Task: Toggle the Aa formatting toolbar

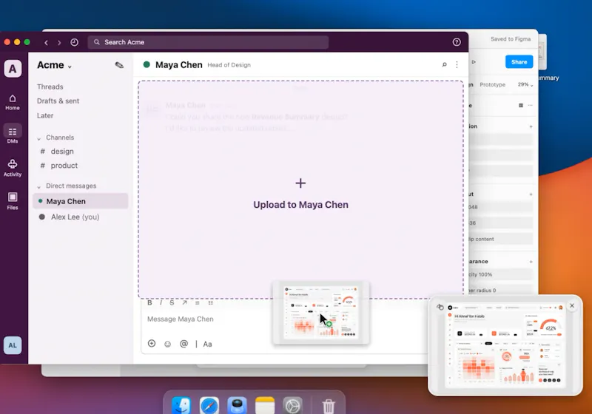Action: click(x=207, y=344)
